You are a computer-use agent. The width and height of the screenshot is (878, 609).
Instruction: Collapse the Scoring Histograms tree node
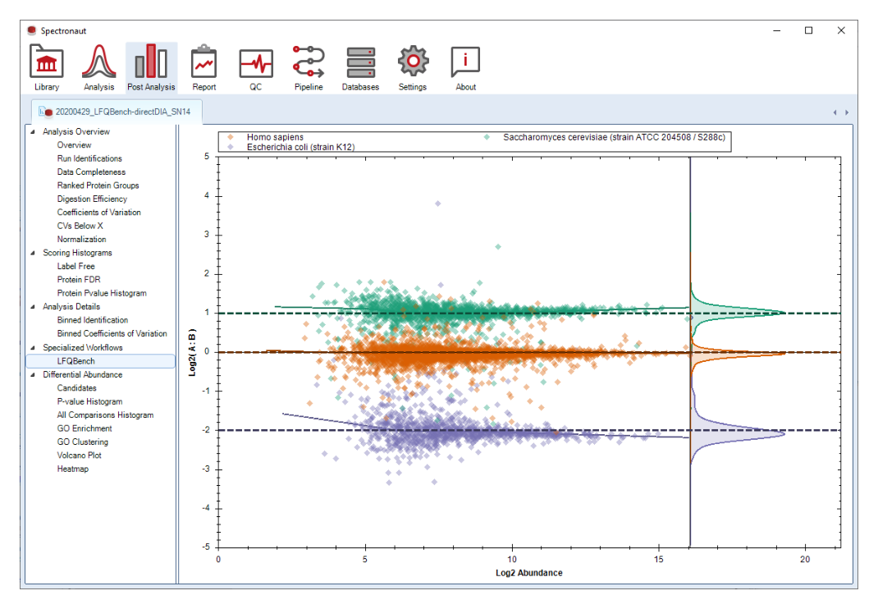33,253
